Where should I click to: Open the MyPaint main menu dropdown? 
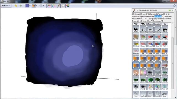coord(6,6)
